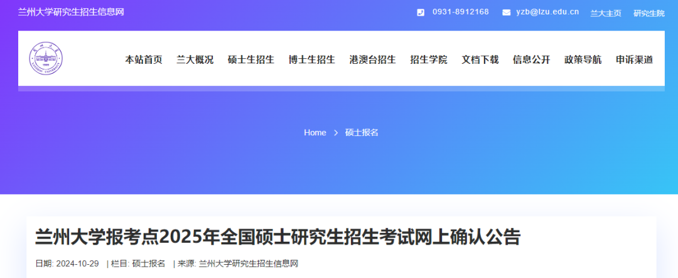Image resolution: width=678 pixels, height=278 pixels.
Task: Follow the 兰大主页 link at top
Action: coord(606,13)
